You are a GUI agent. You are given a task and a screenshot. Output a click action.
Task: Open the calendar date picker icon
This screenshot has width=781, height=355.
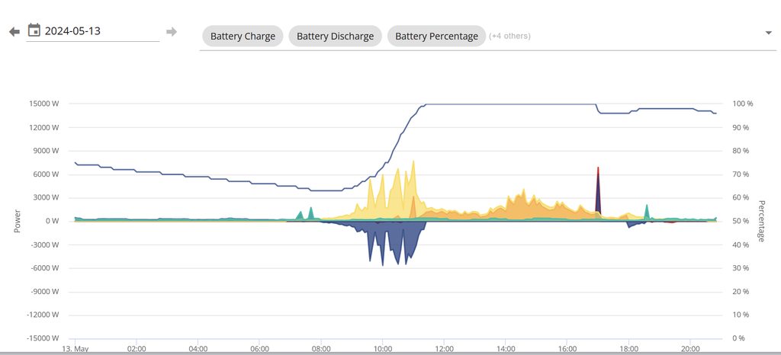[x=34, y=30]
